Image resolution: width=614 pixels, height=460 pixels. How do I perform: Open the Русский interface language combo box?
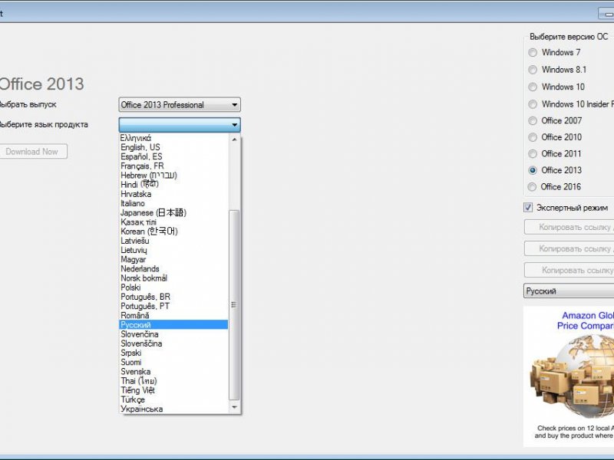tap(569, 291)
